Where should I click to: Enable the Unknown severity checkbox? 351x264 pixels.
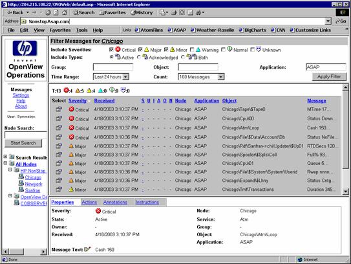point(253,50)
